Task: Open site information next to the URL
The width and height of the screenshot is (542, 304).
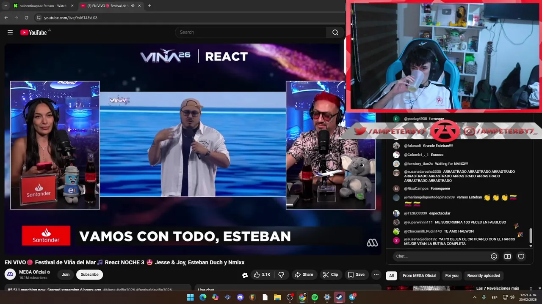Action: point(39,18)
